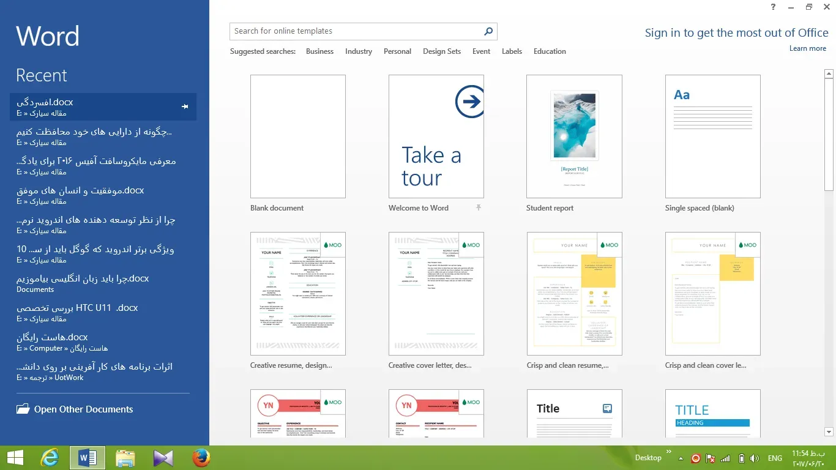The width and height of the screenshot is (836, 470).
Task: Click the Learn more link
Action: (x=807, y=48)
